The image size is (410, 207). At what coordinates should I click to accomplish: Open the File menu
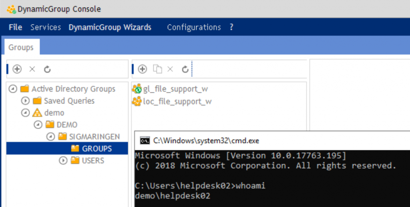pos(16,27)
